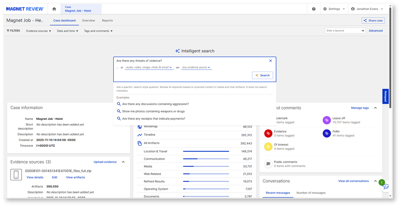Change the media type dropdown in search
The width and height of the screenshot is (401, 207).
point(149,67)
